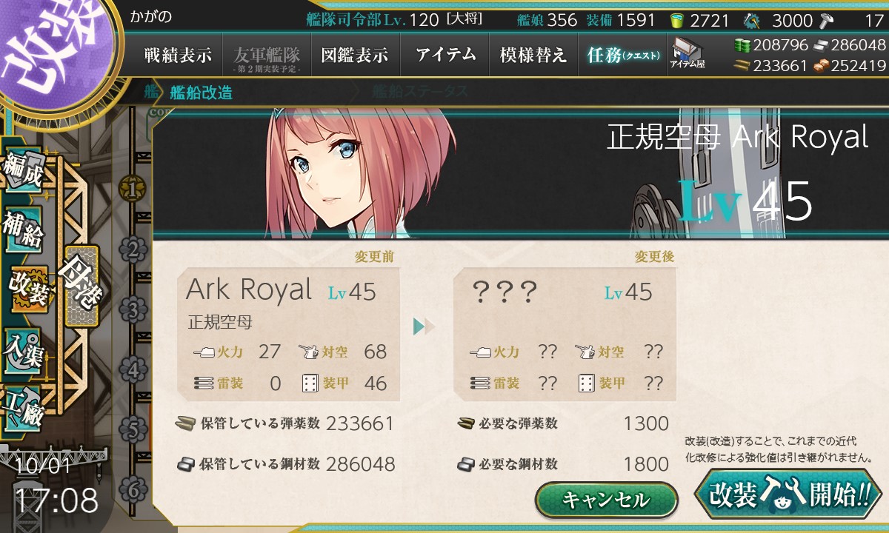Viewport: 889px width, 533px height.
Task: Open the 戦績表示 records menu
Action: tap(178, 55)
